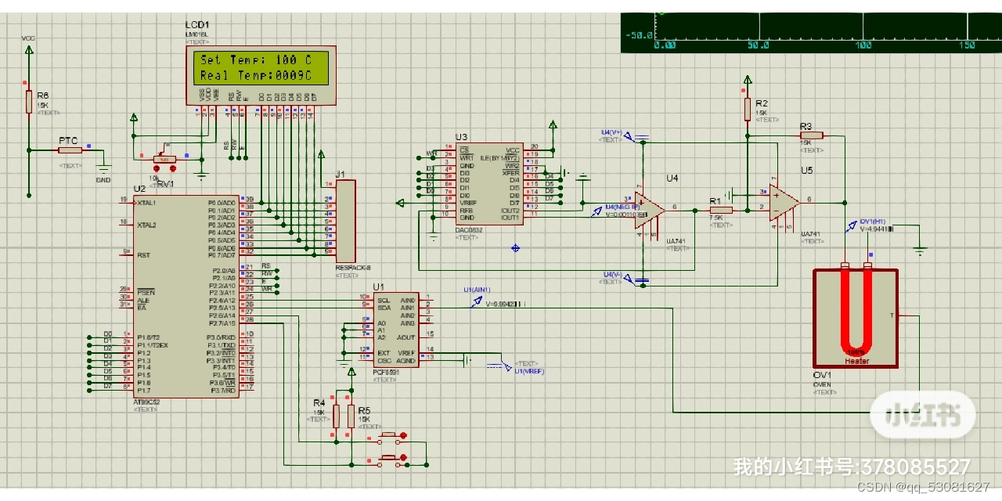1002x501 pixels.
Task: Click the AT89C52 microcontroller U2 body
Action: click(x=186, y=296)
